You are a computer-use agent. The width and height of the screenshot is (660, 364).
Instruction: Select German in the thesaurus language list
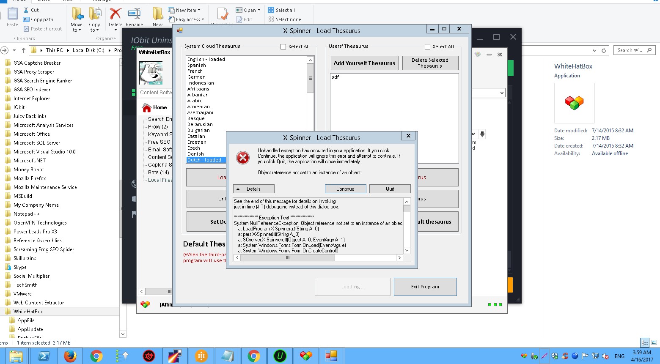pyautogui.click(x=196, y=77)
